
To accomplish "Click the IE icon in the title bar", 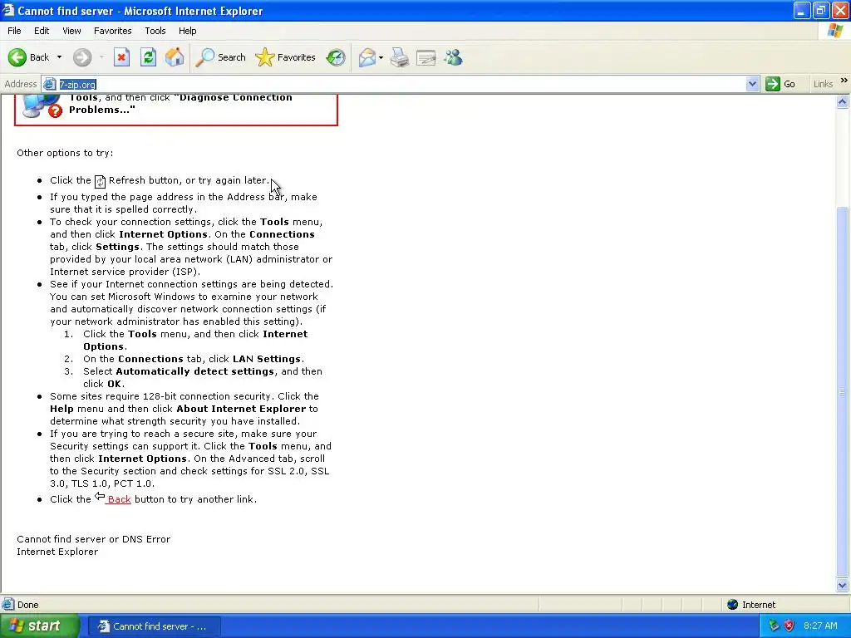I will [8, 10].
